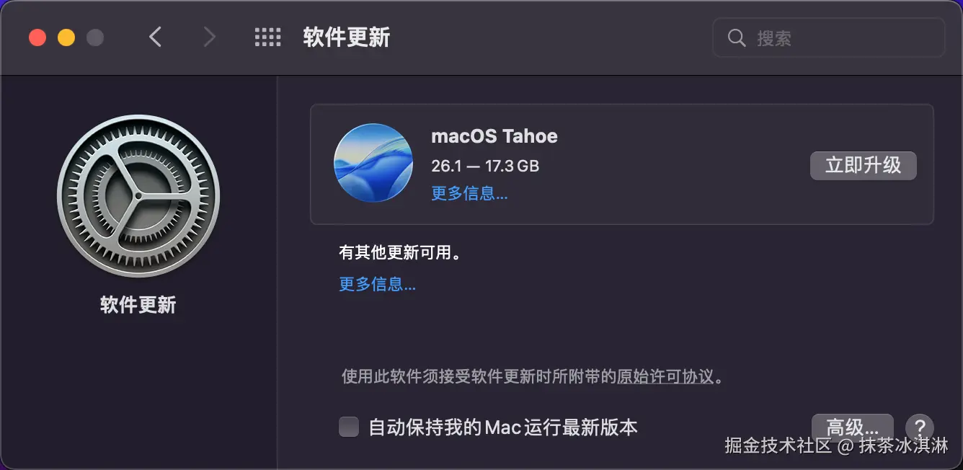Click the 自动保持我的 Mac 运行最新版本 label text
This screenshot has width=963, height=470.
503,427
